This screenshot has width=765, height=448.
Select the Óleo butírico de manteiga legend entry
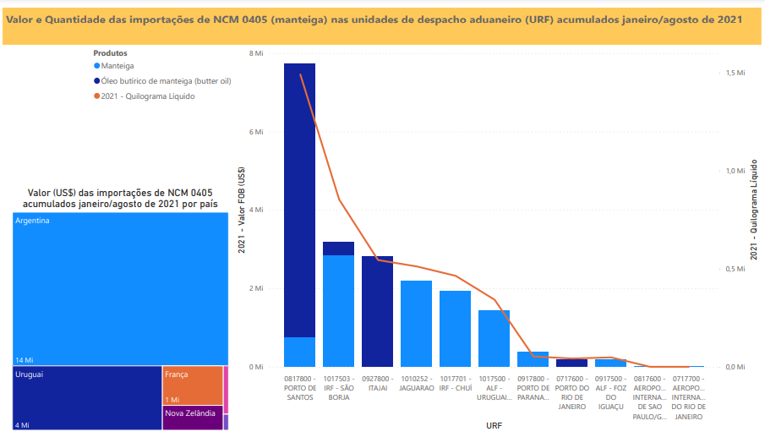(162, 81)
